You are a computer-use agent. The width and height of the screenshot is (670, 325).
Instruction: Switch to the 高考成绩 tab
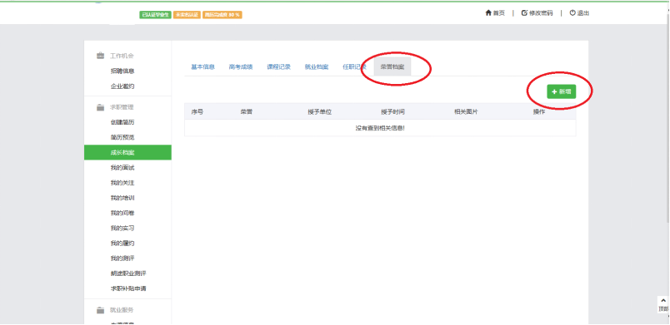point(241,66)
